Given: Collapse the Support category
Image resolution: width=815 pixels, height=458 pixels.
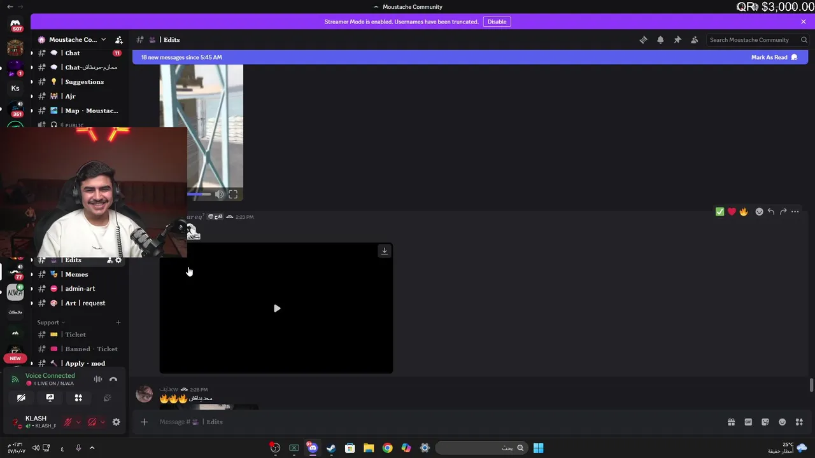Looking at the screenshot, I should 52,323.
